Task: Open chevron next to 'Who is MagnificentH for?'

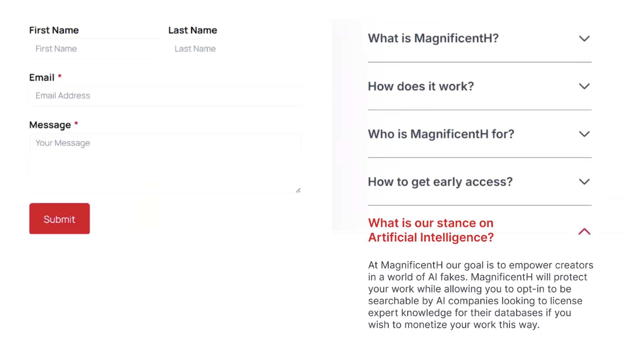Action: tap(584, 134)
